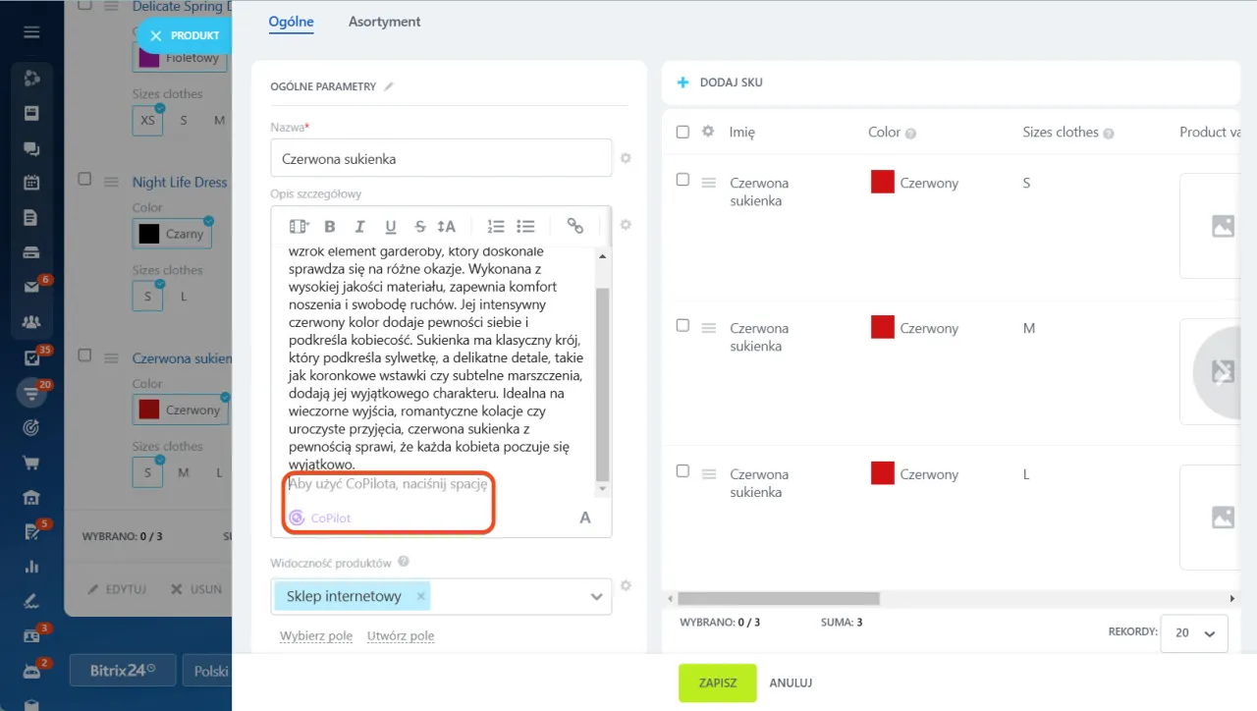
Task: Toggle italic formatting in description editor
Action: tap(359, 227)
